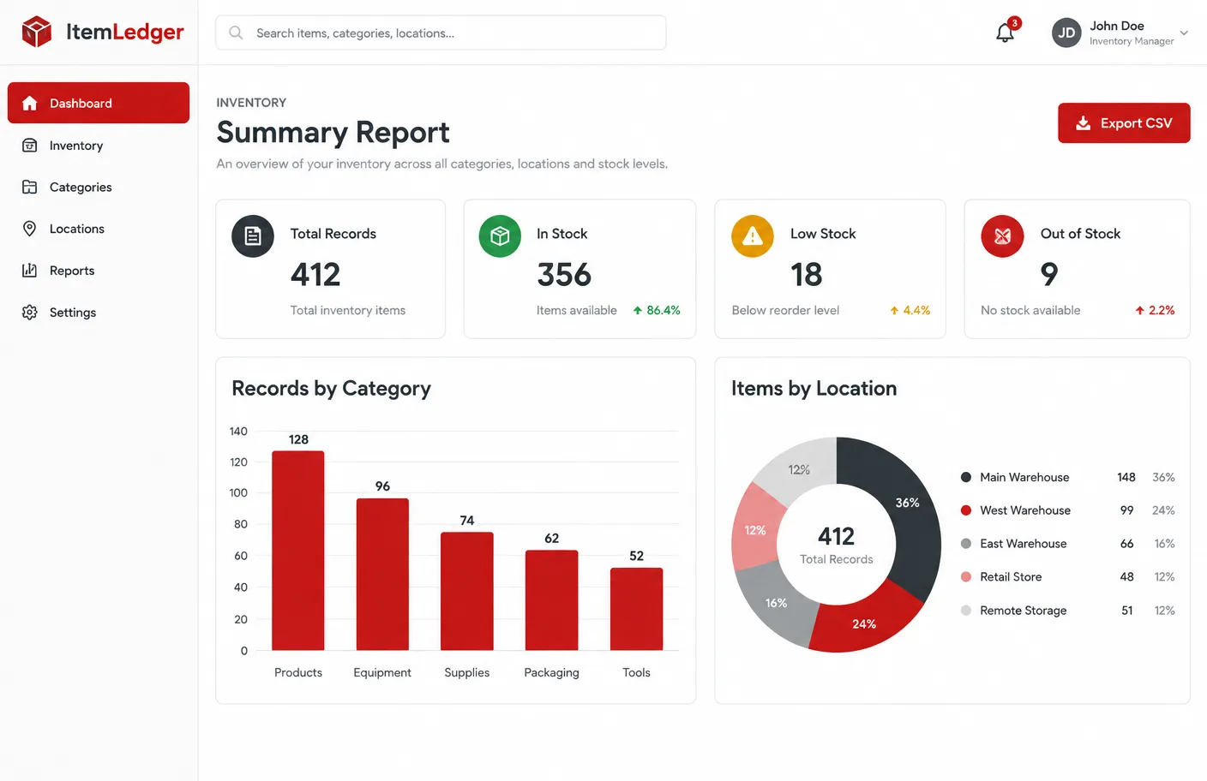Click the 'Inventory Manager' role text
The width and height of the screenshot is (1207, 781).
tap(1132, 41)
